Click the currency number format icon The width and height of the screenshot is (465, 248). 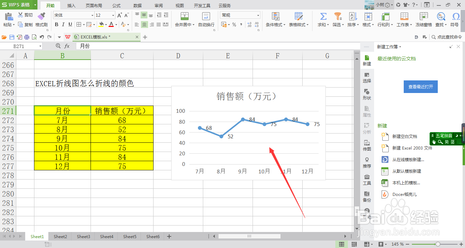coord(224,25)
